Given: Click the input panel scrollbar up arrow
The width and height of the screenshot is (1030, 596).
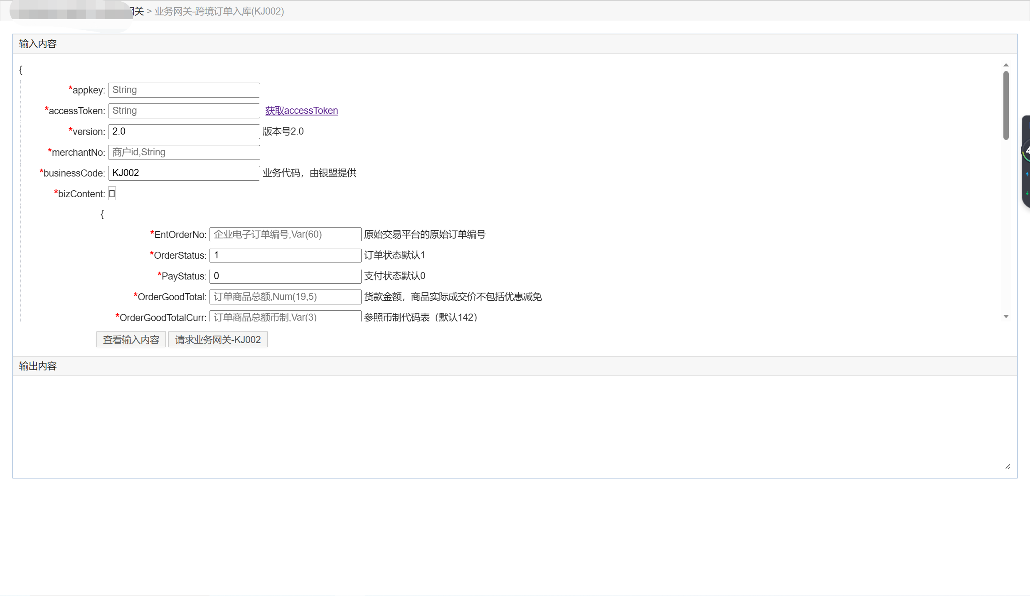Looking at the screenshot, I should click(x=1006, y=65).
